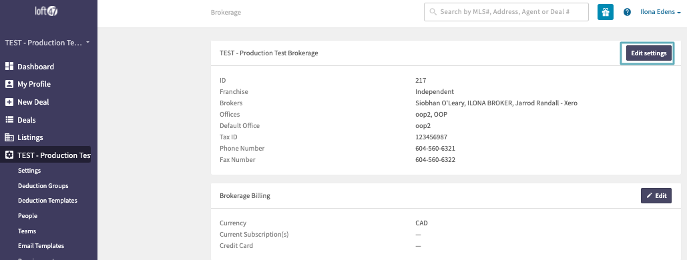Expand the TEST - Production brokerage switcher
This screenshot has height=260, width=687.
pos(47,43)
